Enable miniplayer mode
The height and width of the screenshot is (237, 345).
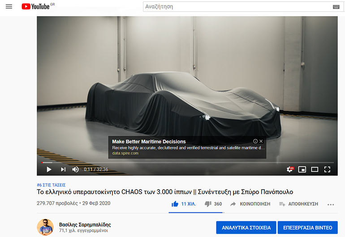point(302,169)
